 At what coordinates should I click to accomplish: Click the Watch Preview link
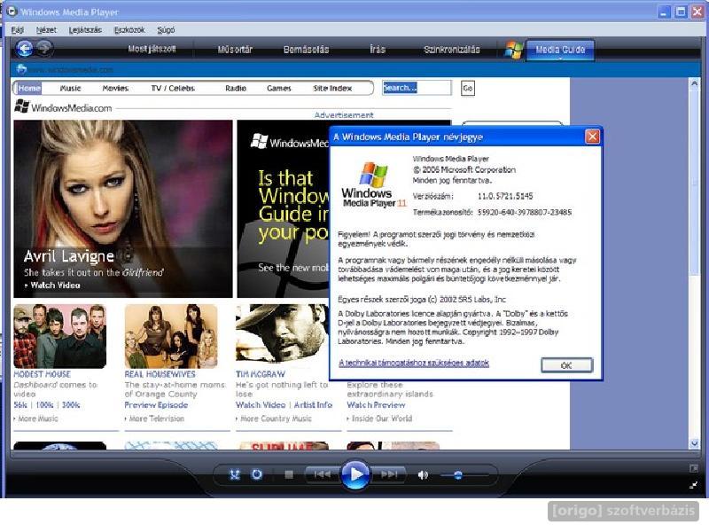click(x=376, y=405)
